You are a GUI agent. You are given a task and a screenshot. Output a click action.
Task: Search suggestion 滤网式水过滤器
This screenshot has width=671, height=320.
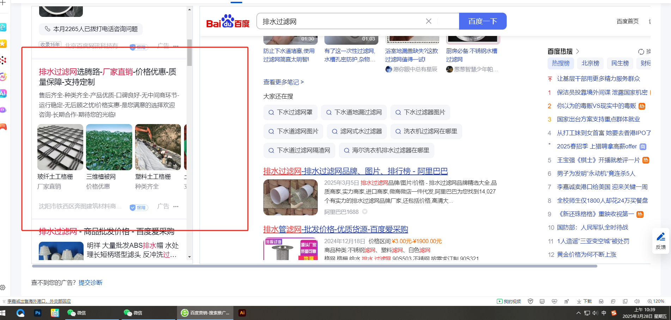pyautogui.click(x=357, y=131)
